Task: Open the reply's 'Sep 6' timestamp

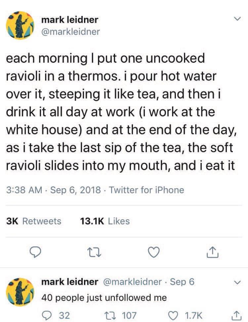Action: 182,282
